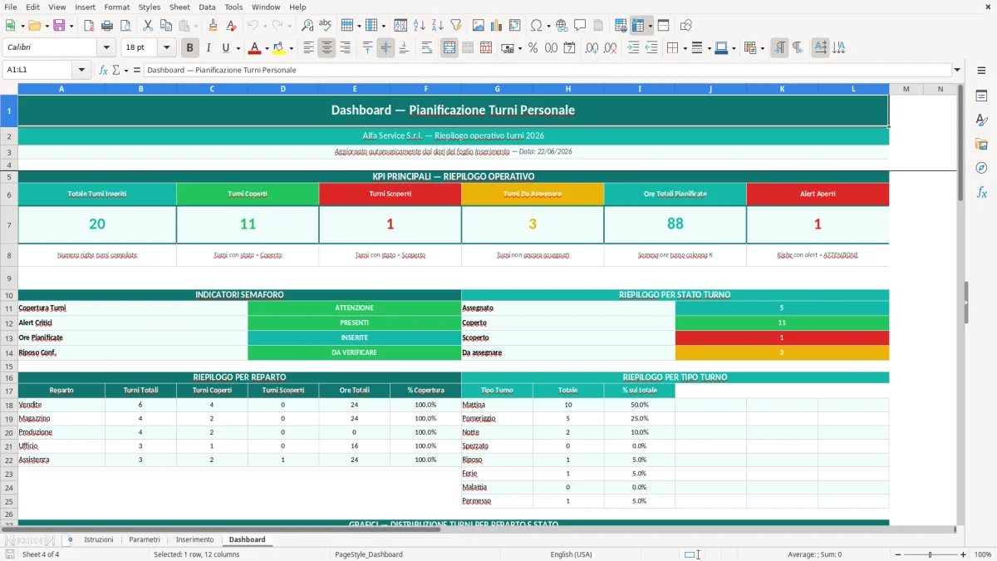Open the Tools menu
The height and width of the screenshot is (561, 997).
233,7
